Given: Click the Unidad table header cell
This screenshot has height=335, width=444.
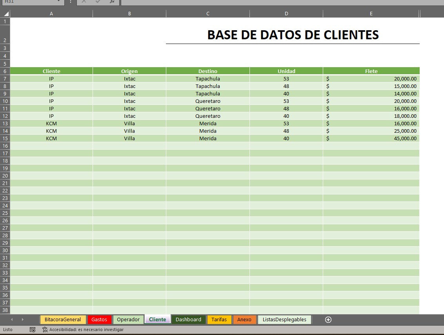Looking at the screenshot, I should 286,71.
